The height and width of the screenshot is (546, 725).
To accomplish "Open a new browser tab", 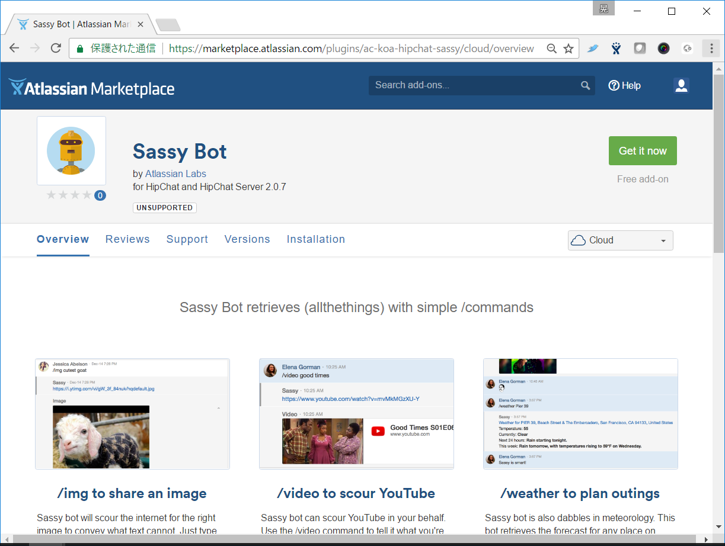I will pos(168,25).
